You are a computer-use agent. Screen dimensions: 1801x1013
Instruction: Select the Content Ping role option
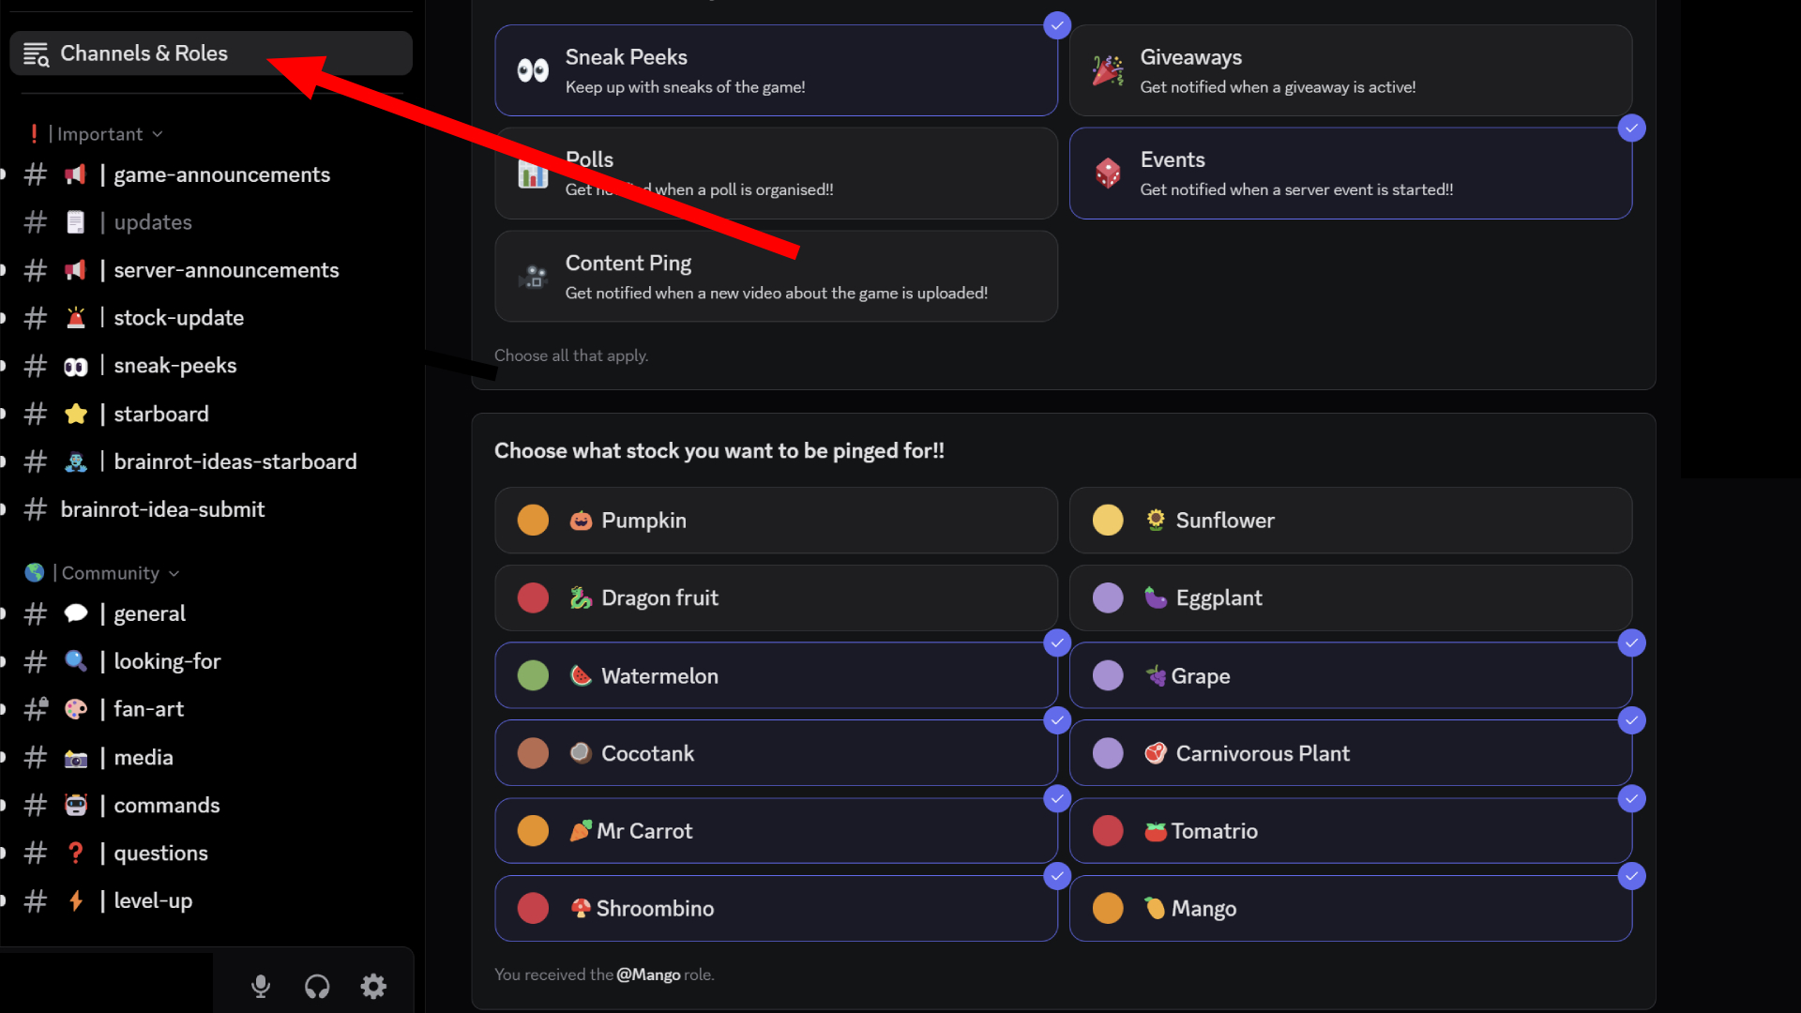tap(776, 277)
